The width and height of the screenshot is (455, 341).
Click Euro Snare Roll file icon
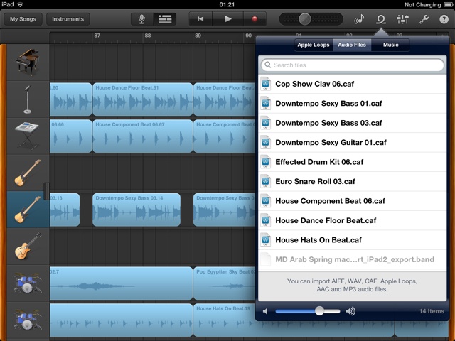pyautogui.click(x=265, y=181)
